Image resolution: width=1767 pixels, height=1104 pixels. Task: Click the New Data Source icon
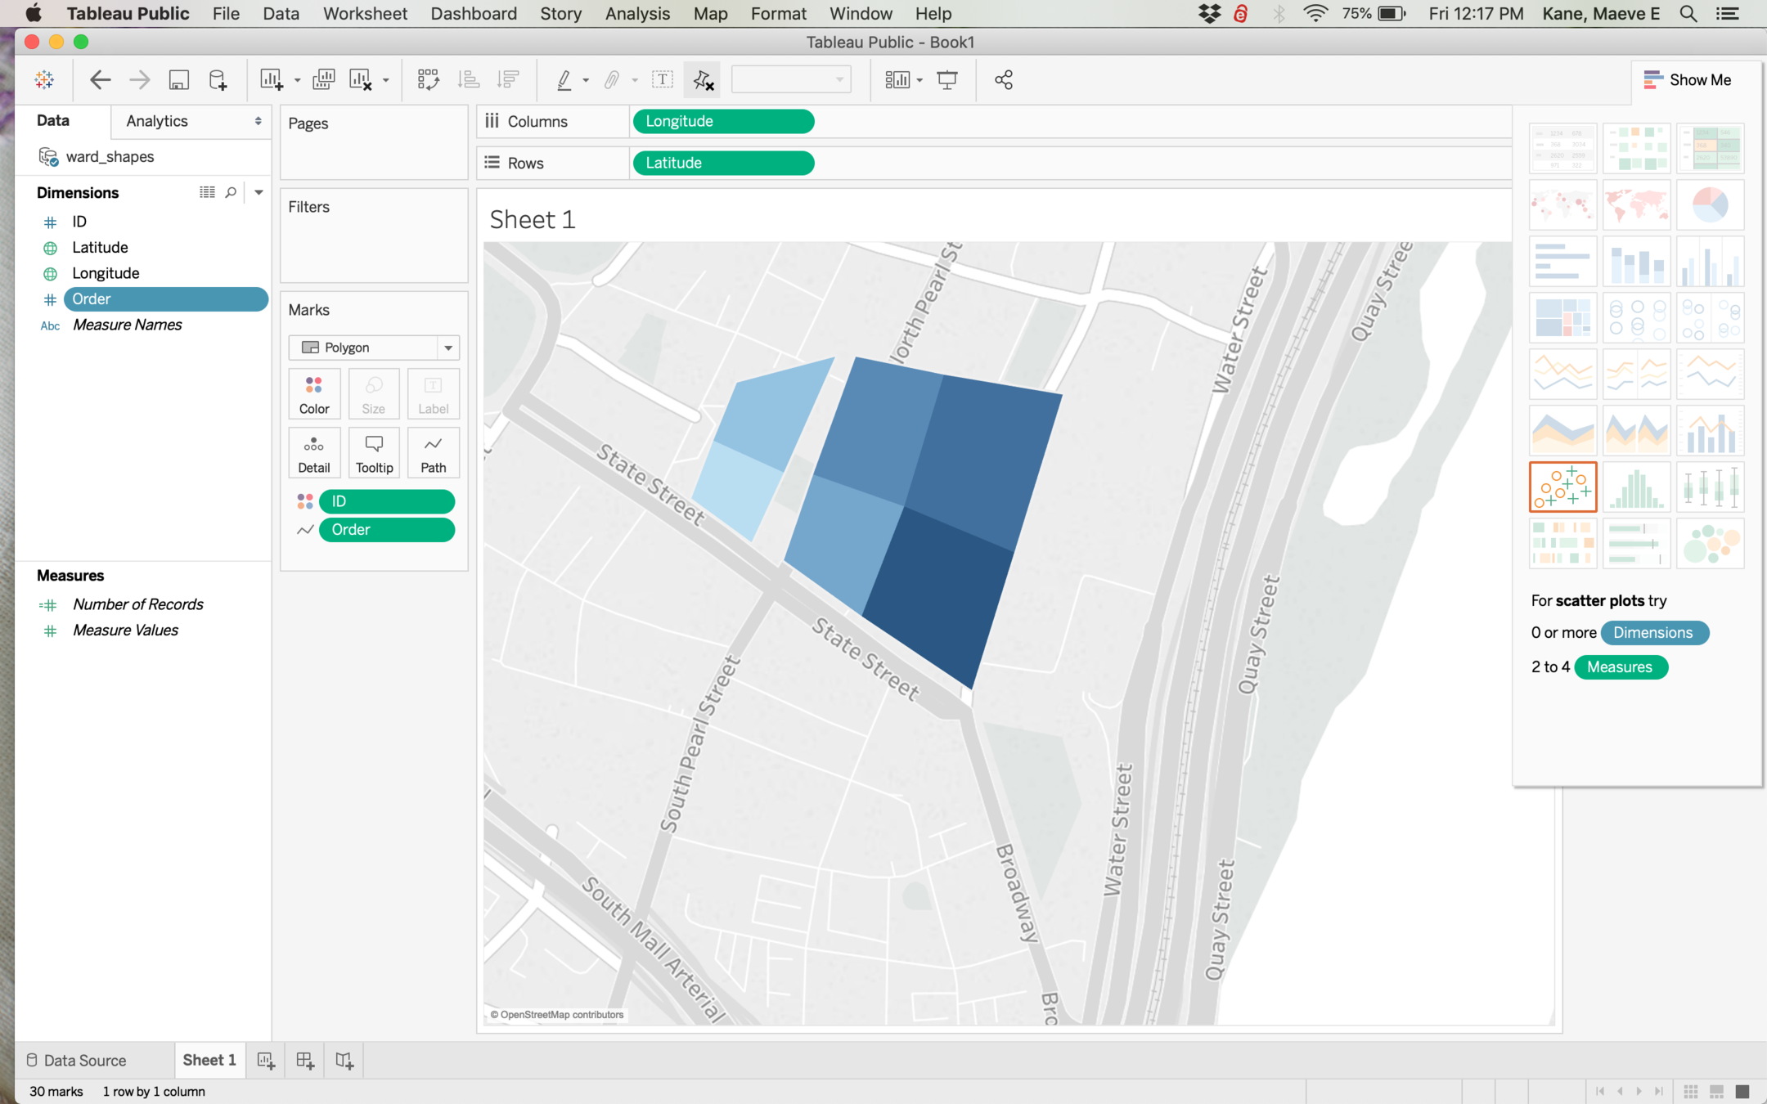(x=218, y=79)
